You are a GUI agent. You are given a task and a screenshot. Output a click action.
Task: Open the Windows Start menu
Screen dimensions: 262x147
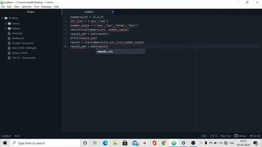(x=5, y=143)
